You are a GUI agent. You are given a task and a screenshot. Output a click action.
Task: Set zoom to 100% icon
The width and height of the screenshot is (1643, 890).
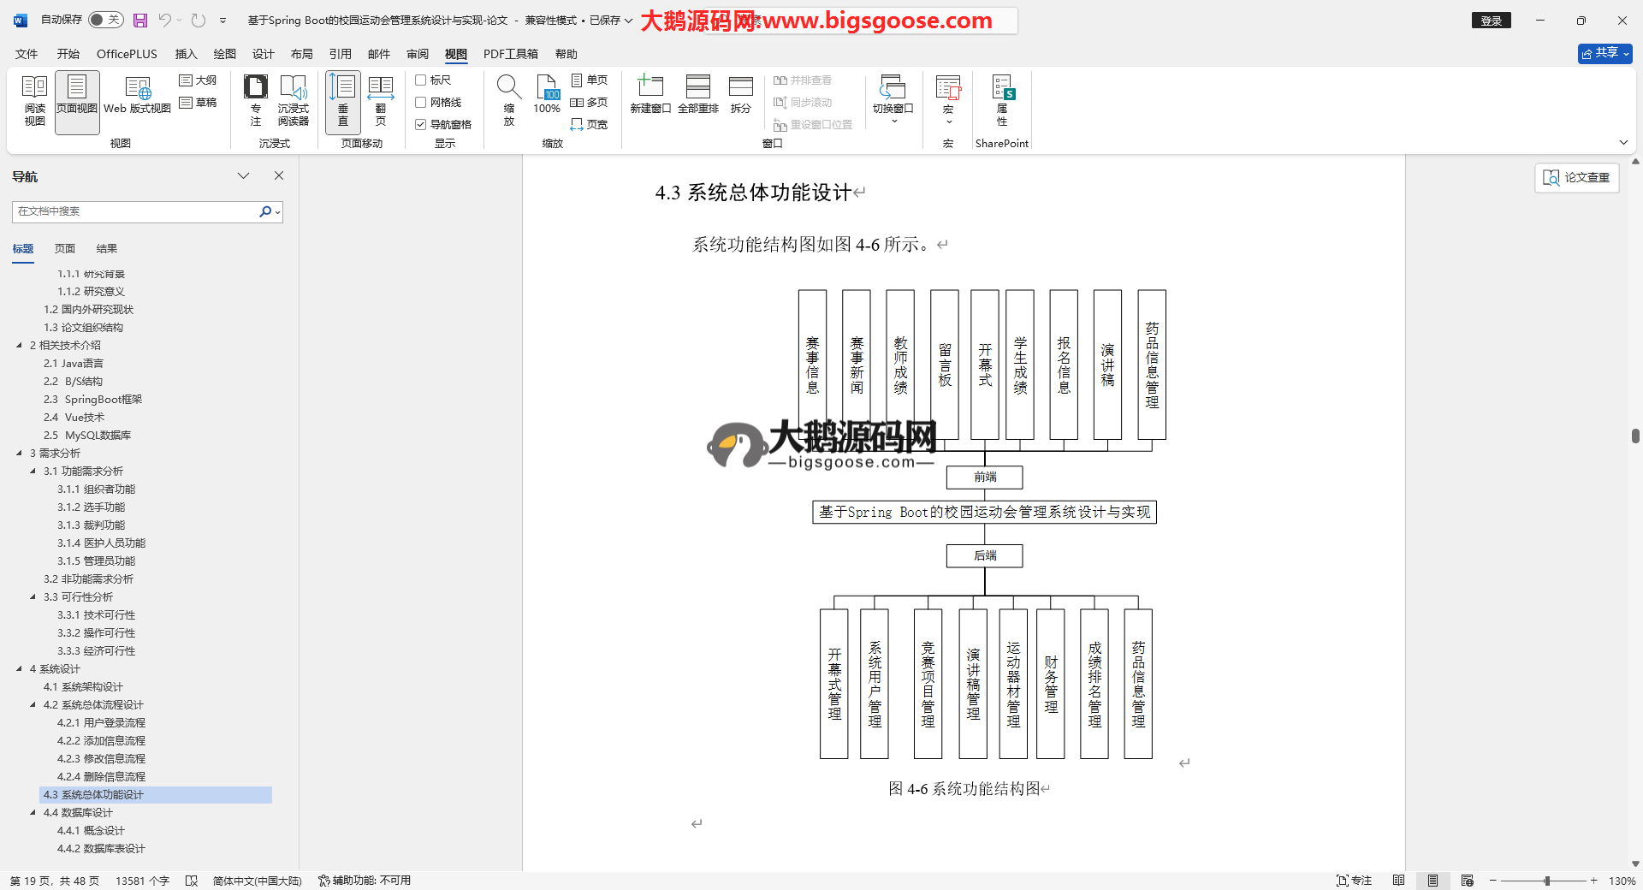[547, 94]
